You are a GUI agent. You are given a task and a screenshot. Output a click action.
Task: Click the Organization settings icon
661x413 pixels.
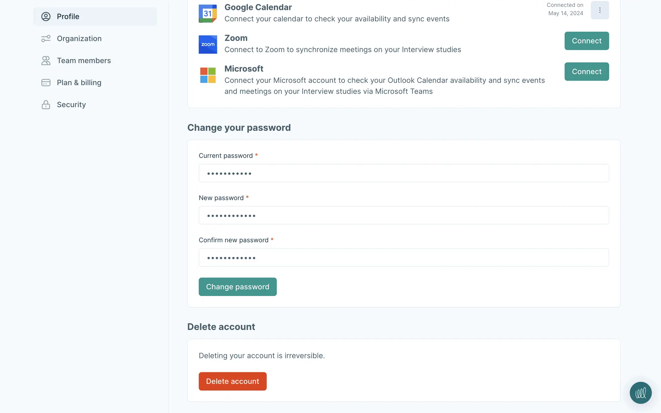pos(46,39)
